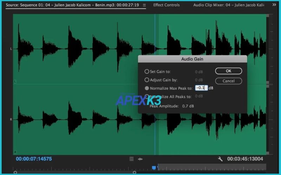Click the Drag Video Only filmstrip icon
The image size is (281, 175).
pyautogui.click(x=132, y=159)
